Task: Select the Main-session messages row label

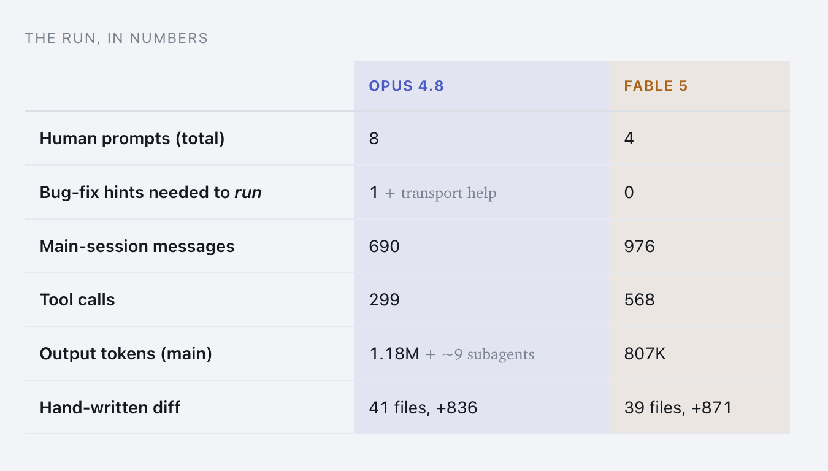Action: (x=137, y=247)
